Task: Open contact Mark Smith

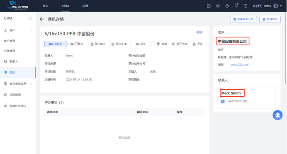Action: [231, 93]
